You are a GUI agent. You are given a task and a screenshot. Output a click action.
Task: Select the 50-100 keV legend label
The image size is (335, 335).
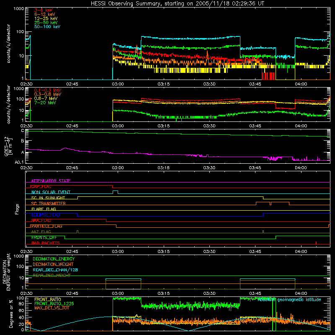(x=47, y=27)
